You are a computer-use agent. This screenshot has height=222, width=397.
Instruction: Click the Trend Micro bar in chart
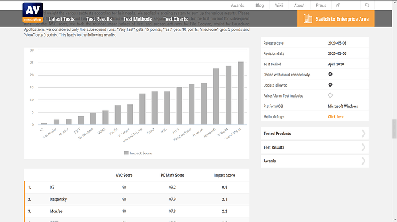(241, 93)
